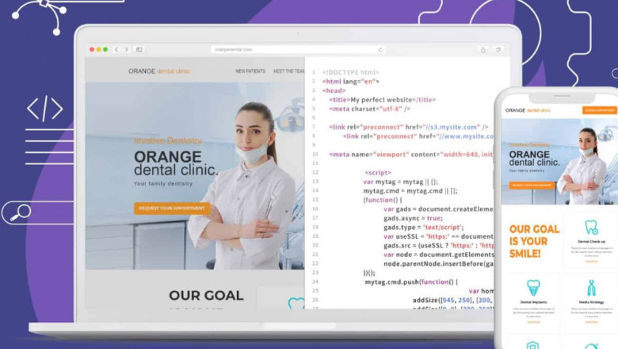Open the Meet the Team menu item

288,71
